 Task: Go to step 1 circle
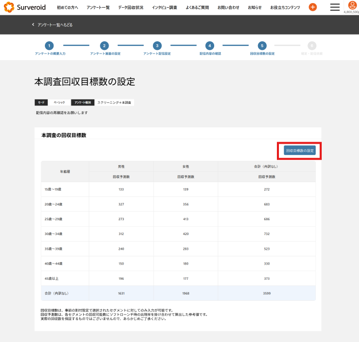coord(49,45)
